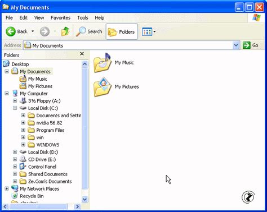
Task: Expand the My Network Places node
Action: tap(7, 188)
